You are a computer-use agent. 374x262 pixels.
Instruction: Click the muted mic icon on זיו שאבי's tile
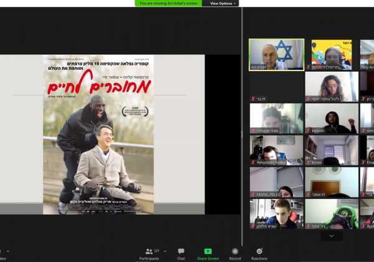tap(308, 195)
